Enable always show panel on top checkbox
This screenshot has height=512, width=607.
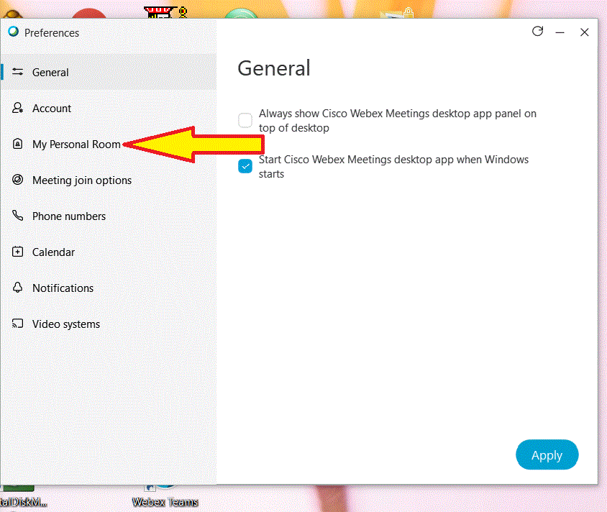(245, 120)
